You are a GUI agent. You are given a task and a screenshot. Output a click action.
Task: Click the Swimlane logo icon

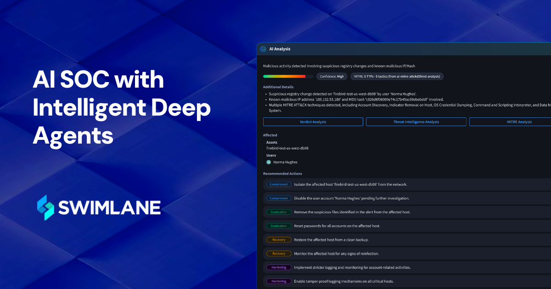tap(45, 207)
